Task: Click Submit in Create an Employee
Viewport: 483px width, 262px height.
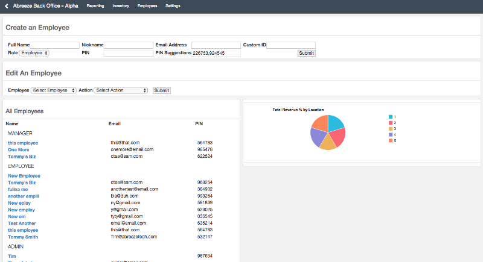Action: click(306, 53)
